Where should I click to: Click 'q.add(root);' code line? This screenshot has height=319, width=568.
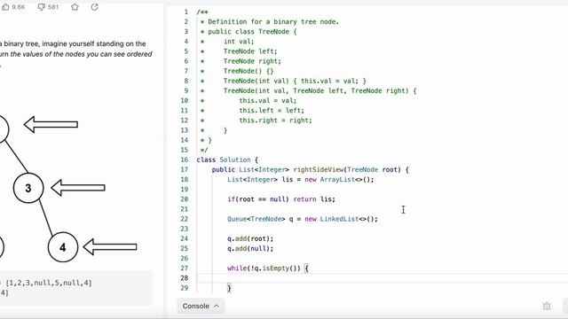[250, 238]
